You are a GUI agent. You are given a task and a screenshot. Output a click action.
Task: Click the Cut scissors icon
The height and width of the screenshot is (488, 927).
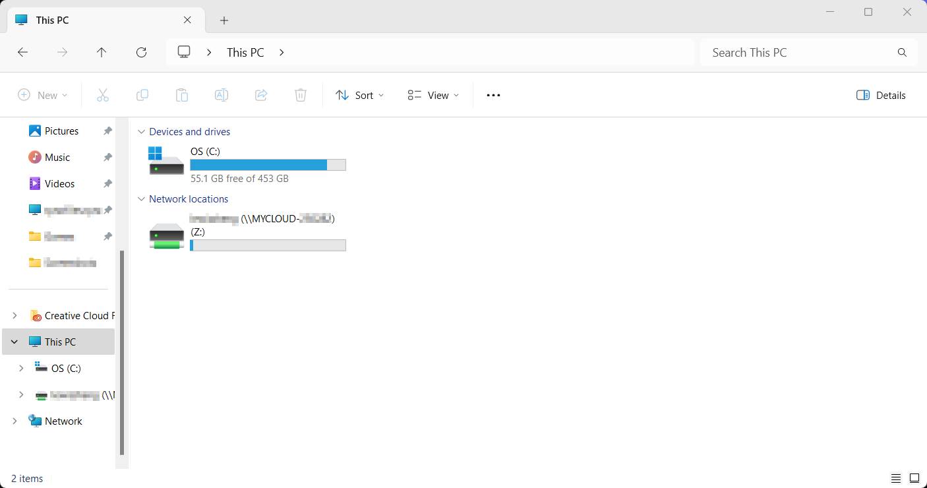tap(102, 95)
